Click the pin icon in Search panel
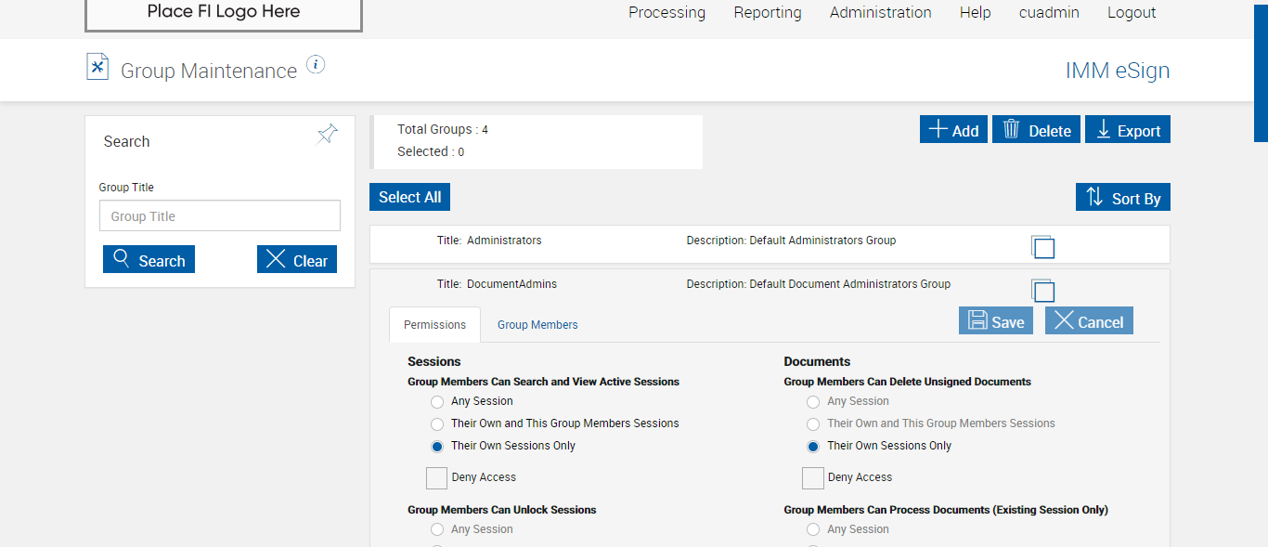Viewport: 1268px width, 547px height. point(327,135)
